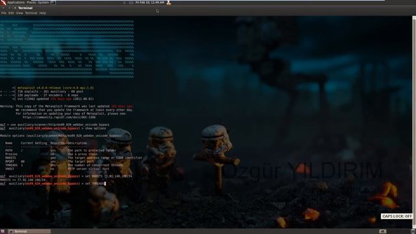The image size is (416, 234).
Task: Open the System menu in top panel
Action: tap(44, 3)
